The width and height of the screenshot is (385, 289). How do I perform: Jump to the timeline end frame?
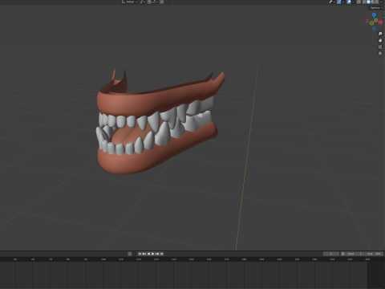[161, 254]
